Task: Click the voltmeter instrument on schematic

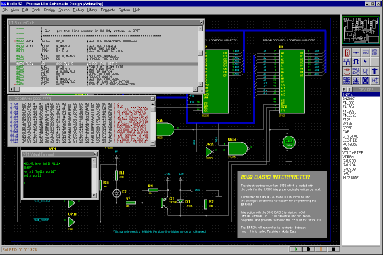Action: coord(289,142)
